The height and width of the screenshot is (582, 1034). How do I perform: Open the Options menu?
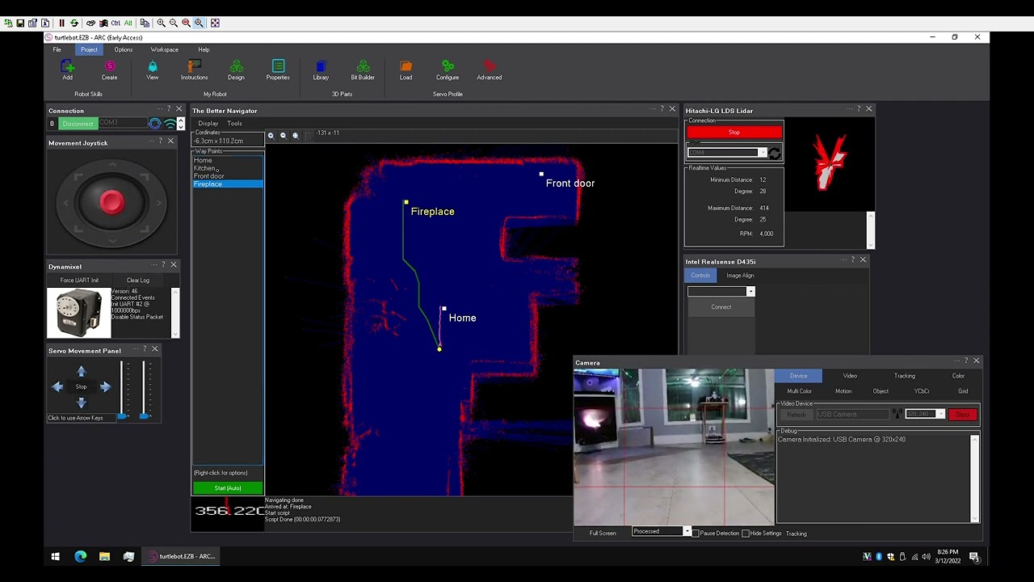(x=123, y=49)
